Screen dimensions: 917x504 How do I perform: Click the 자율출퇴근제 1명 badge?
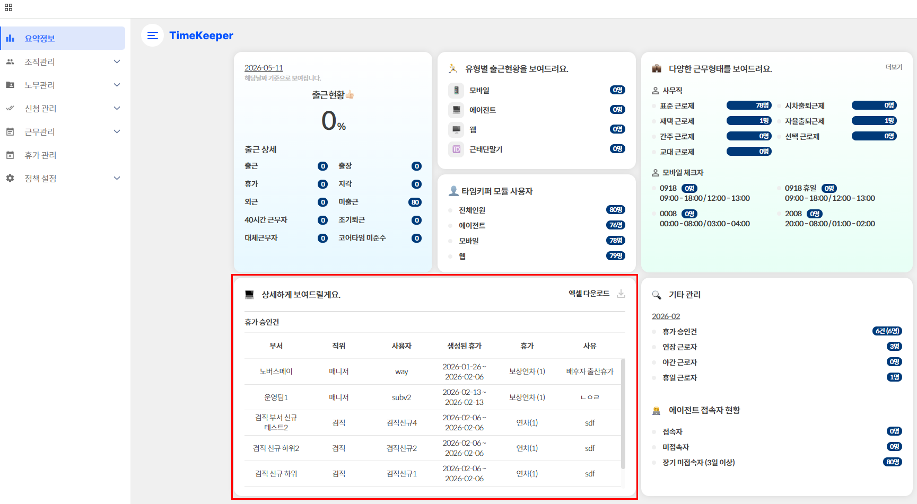click(x=874, y=121)
